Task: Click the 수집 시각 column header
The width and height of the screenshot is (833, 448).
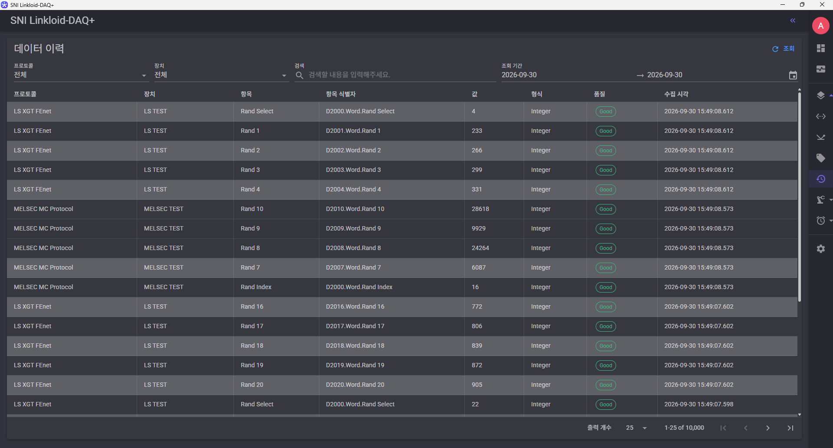Action: (x=676, y=94)
